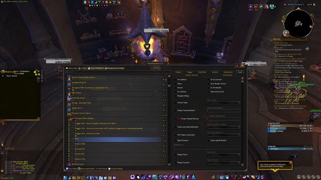Open the PvP Talent selected dropdown

[224, 135]
